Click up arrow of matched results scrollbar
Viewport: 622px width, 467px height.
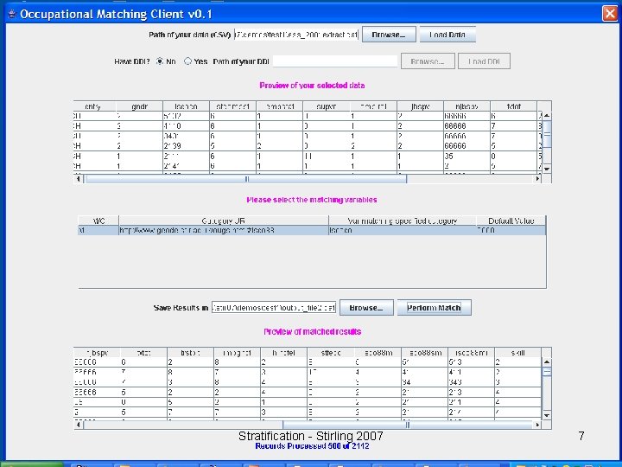coord(547,361)
